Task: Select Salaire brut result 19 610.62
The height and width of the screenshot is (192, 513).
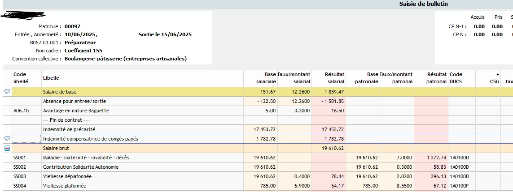Action: [329, 148]
